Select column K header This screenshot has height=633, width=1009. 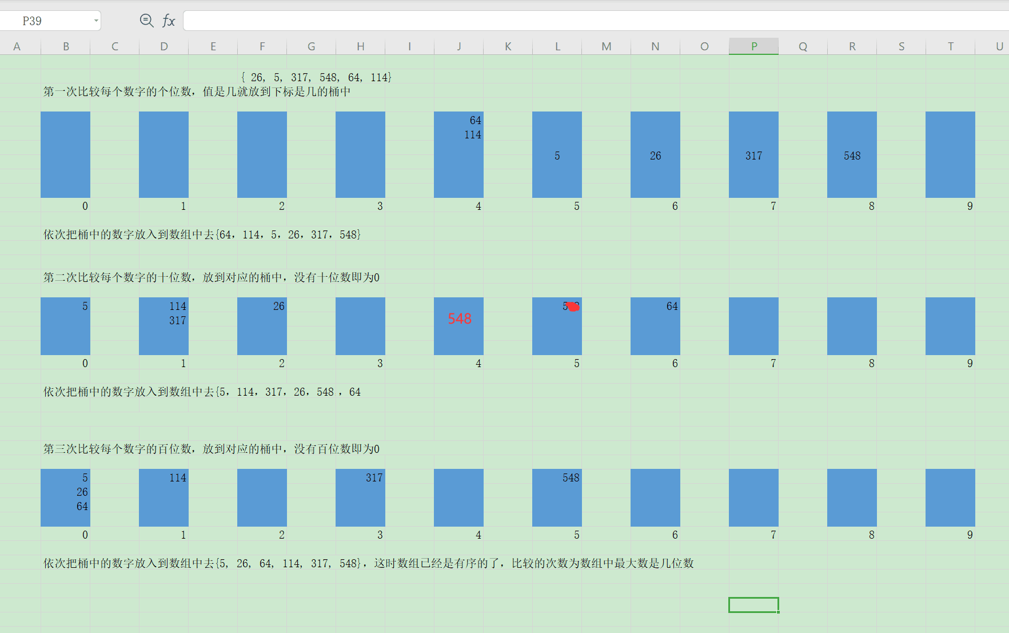pos(508,46)
